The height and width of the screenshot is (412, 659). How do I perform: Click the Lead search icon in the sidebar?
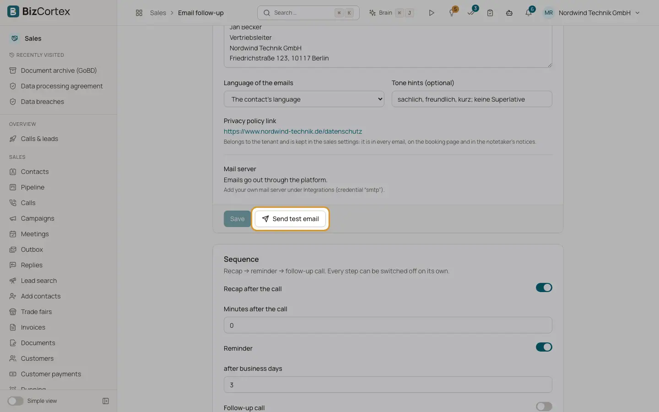tap(13, 281)
